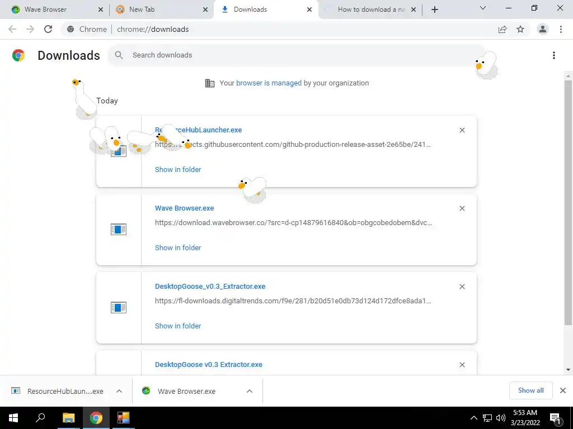Open a new tab with the plus button
573x429 pixels.
pyautogui.click(x=434, y=9)
